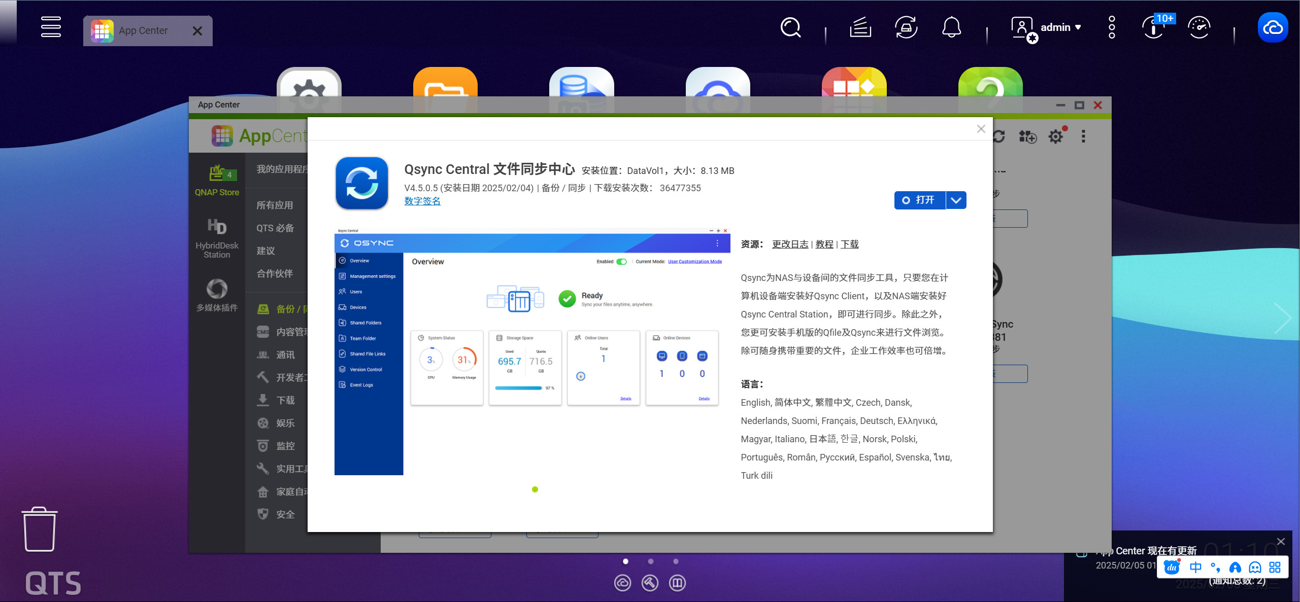Open the 数字签名 link

(422, 201)
